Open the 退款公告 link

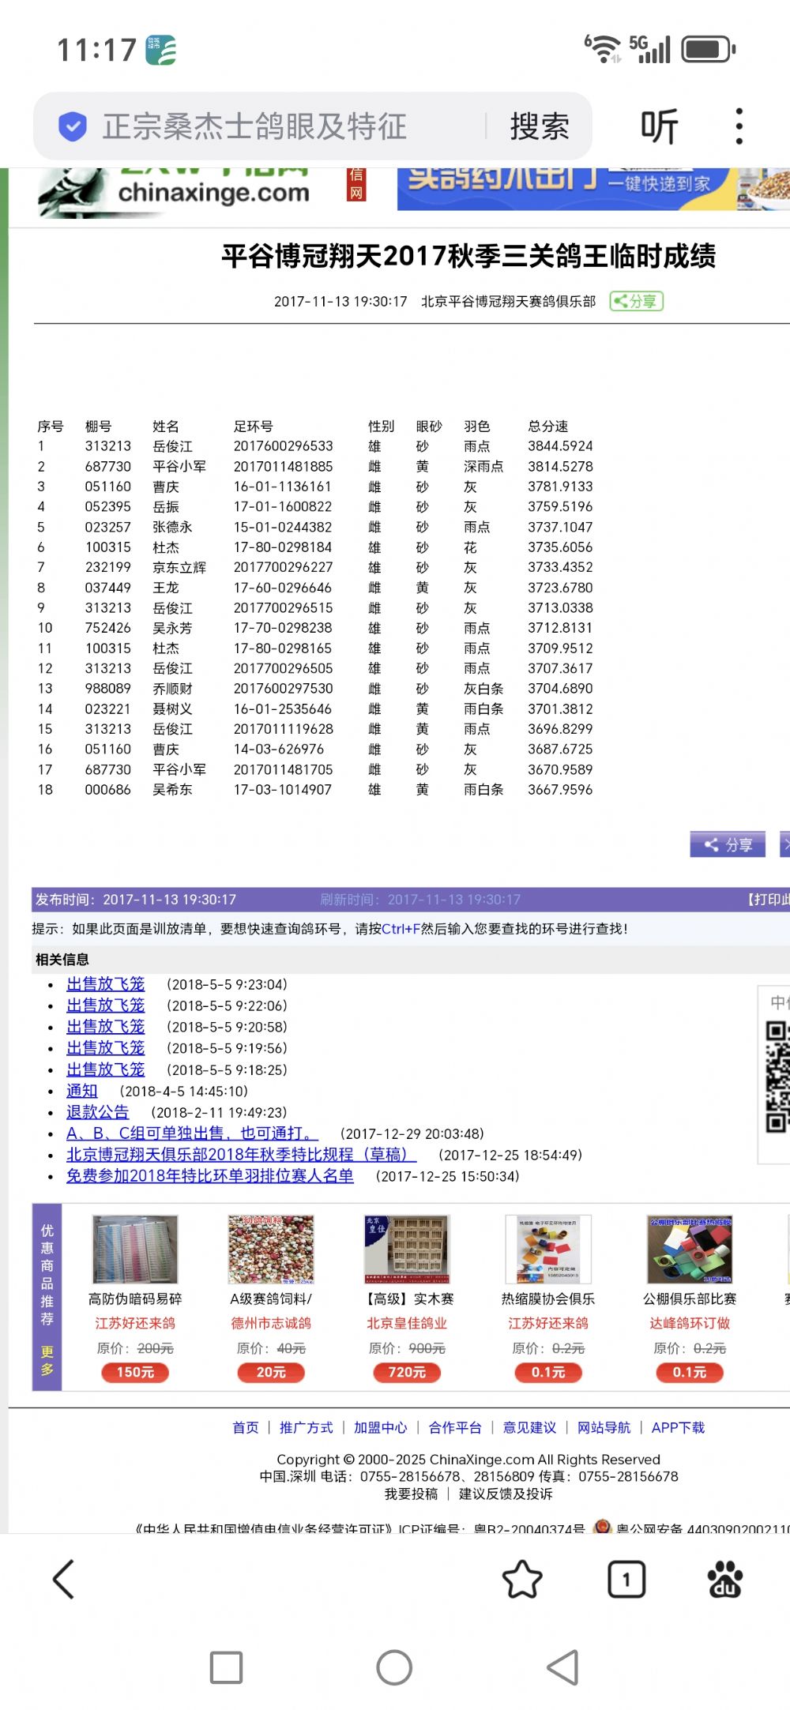tap(97, 1112)
